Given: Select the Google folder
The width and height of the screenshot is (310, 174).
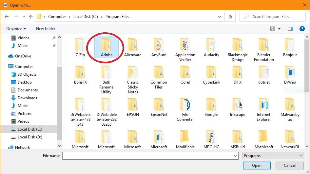Looking at the screenshot, I should [211, 107].
